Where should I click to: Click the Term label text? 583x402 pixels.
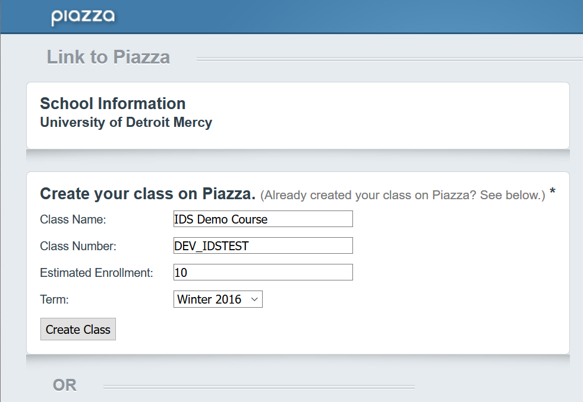coord(54,299)
